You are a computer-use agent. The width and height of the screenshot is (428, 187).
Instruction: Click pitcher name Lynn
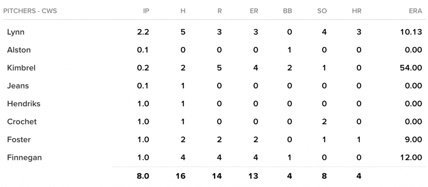[15, 32]
